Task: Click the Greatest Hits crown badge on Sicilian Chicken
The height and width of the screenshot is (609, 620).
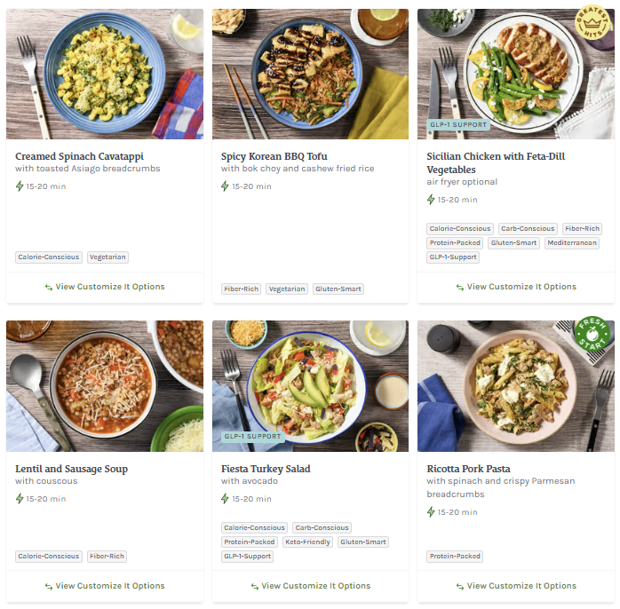Action: pos(591,20)
